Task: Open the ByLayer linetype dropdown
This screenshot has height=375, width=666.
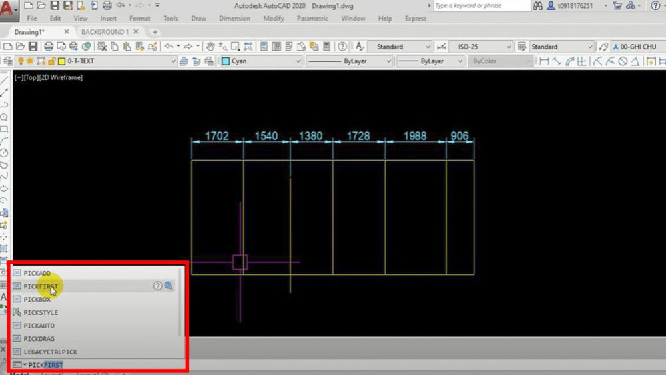Action: coord(349,61)
